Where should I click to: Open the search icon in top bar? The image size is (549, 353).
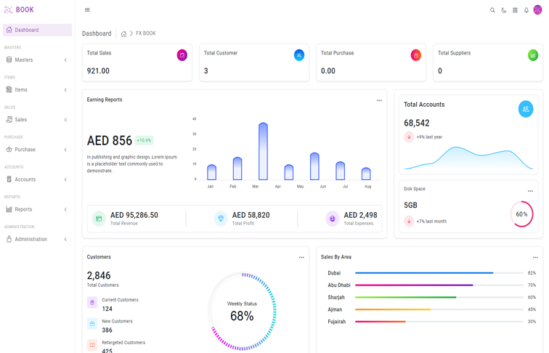492,10
